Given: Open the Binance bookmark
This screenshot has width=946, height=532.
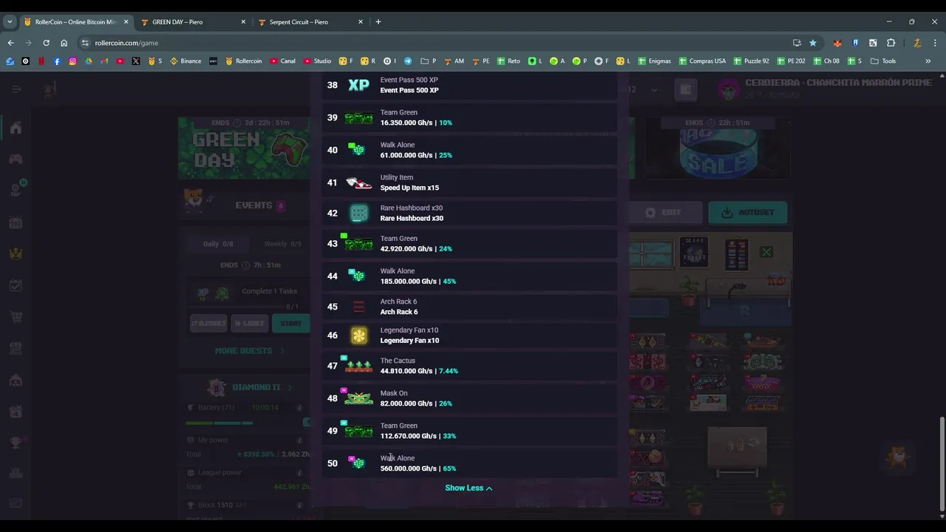Looking at the screenshot, I should pyautogui.click(x=186, y=61).
